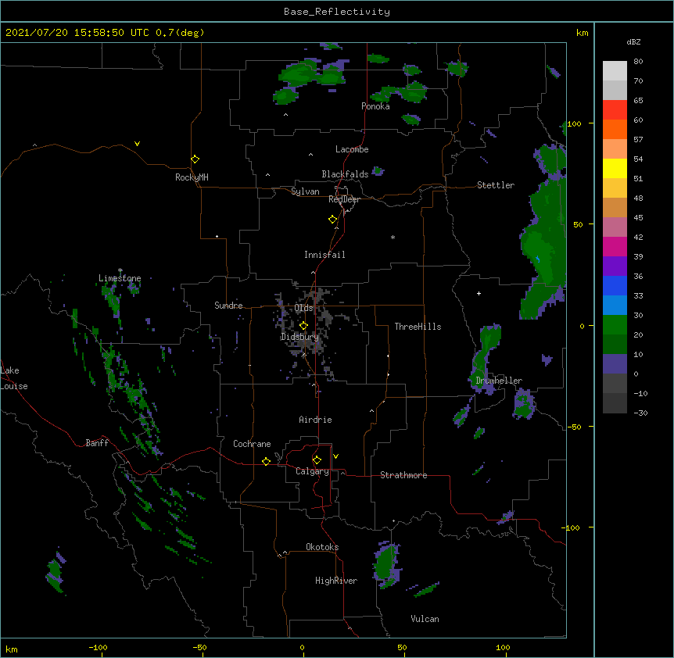Click the Vulcan label

[x=425, y=619]
